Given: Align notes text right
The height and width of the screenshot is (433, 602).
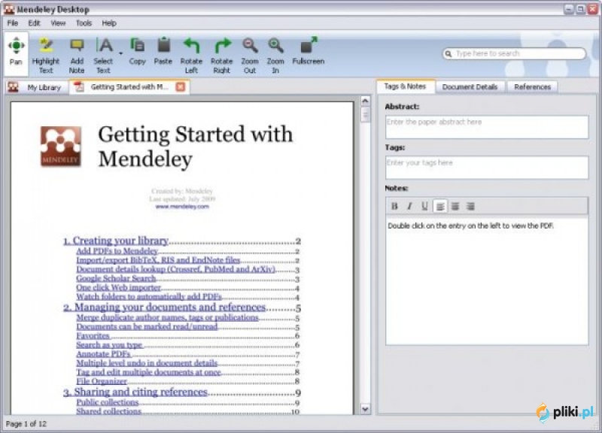Looking at the screenshot, I should click(471, 206).
